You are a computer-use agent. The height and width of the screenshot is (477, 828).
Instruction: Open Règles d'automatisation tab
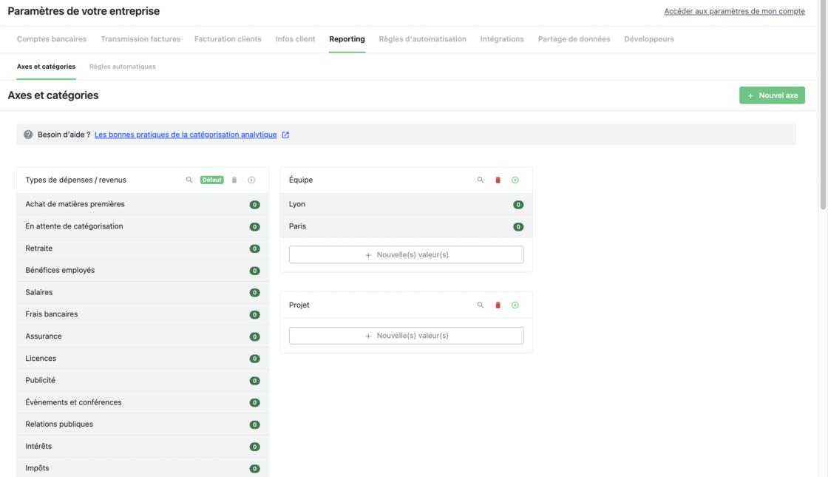click(x=422, y=39)
